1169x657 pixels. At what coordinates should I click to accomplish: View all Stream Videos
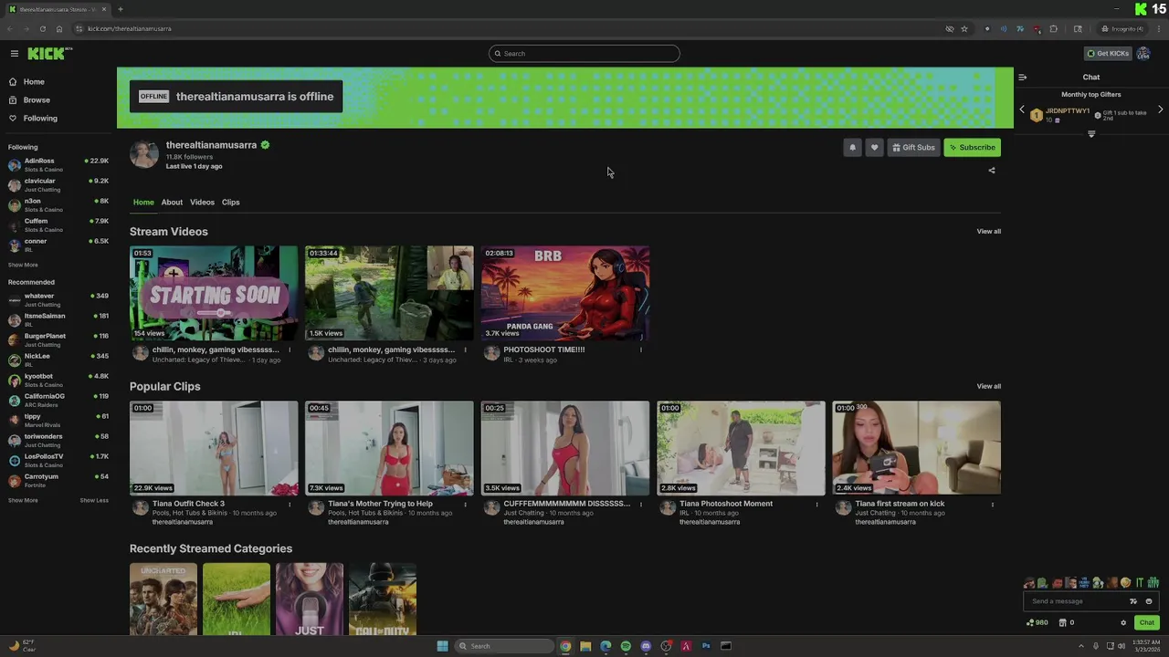click(989, 232)
